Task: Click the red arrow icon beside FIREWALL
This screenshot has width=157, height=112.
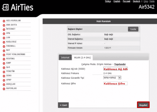Action: tap(4, 46)
